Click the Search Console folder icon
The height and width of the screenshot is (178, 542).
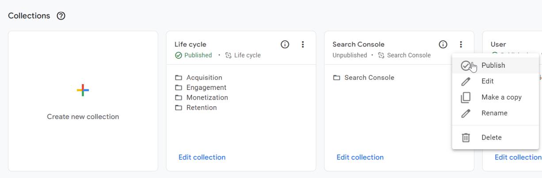pos(336,77)
